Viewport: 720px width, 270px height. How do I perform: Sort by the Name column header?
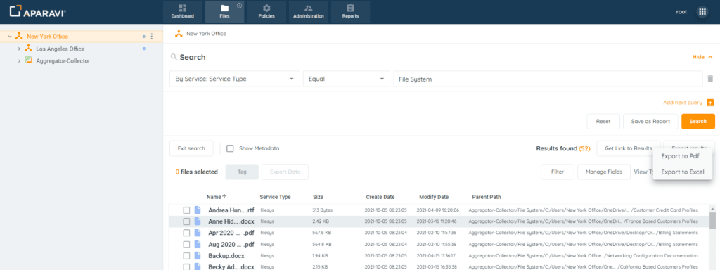click(x=217, y=197)
